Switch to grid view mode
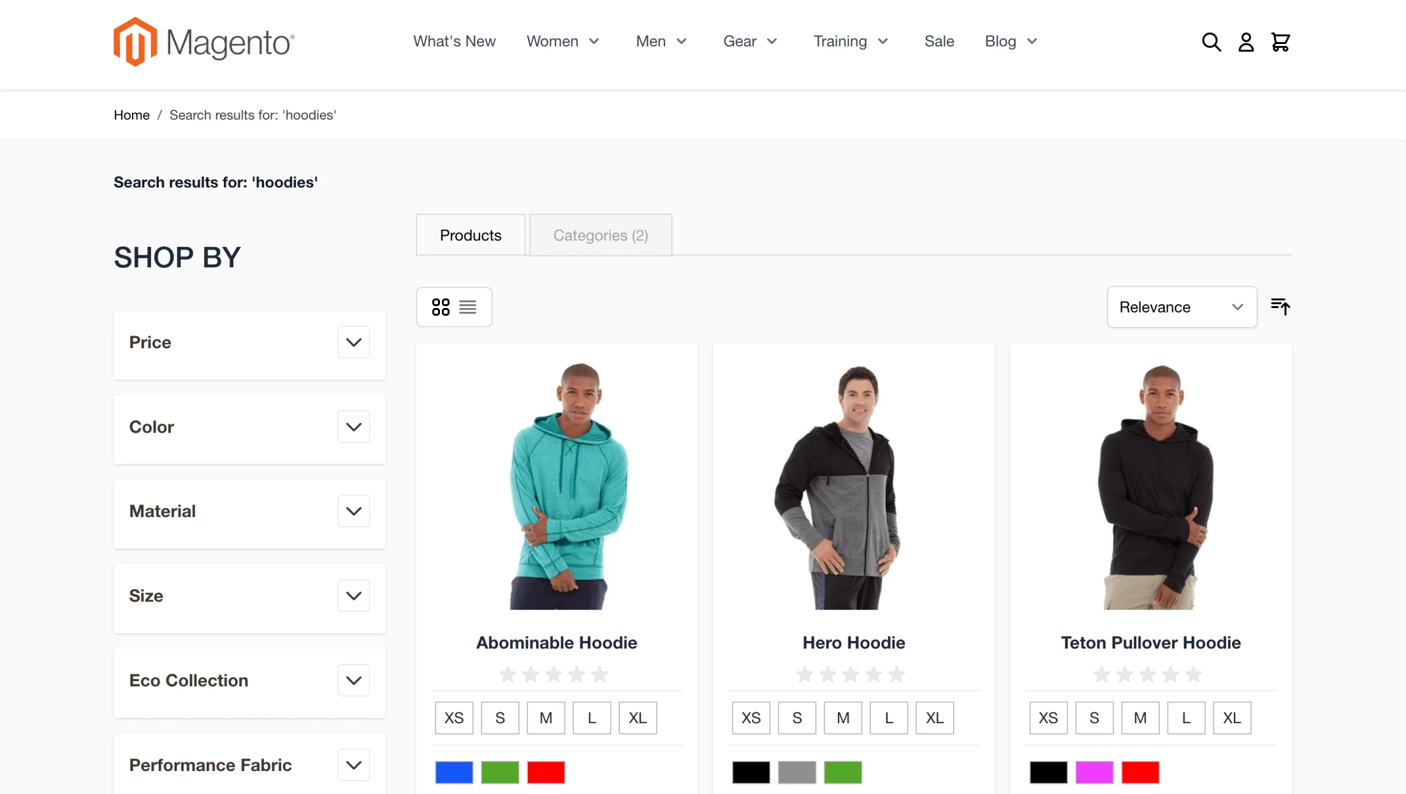 [x=441, y=307]
